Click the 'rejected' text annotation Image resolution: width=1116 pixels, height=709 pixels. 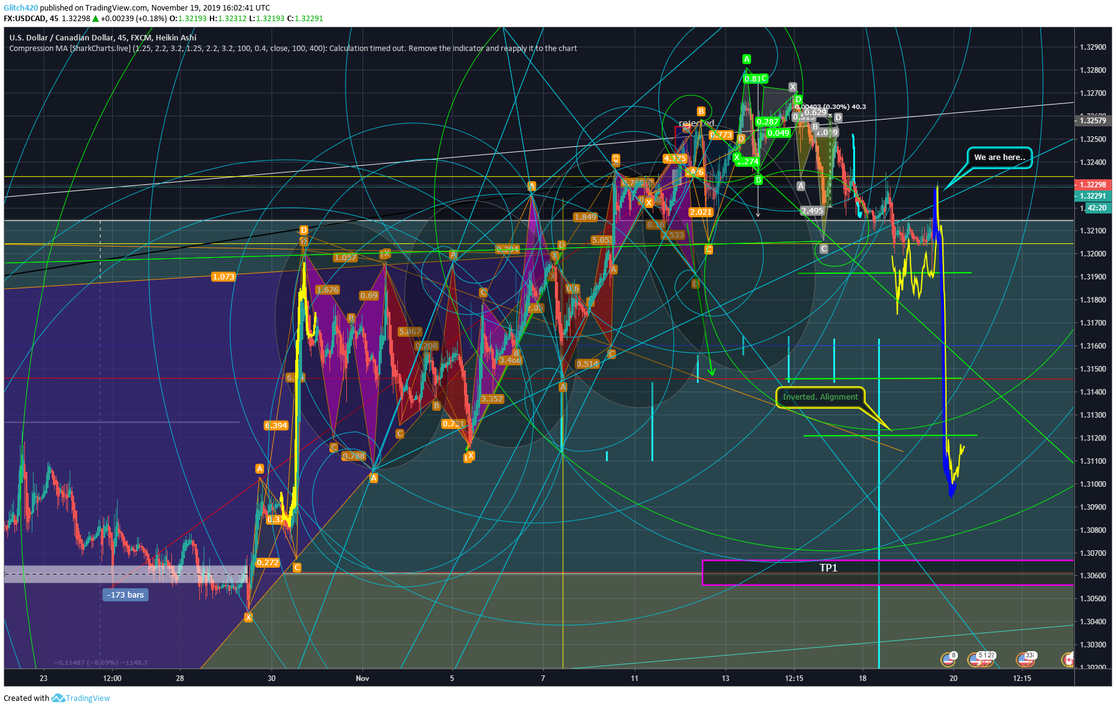click(x=696, y=123)
